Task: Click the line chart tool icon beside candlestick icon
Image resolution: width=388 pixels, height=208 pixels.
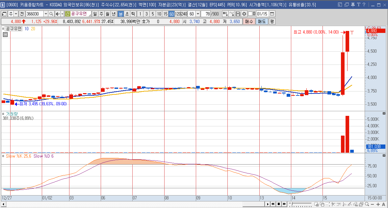Action: pyautogui.click(x=232, y=14)
